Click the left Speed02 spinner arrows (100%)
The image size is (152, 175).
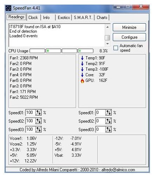click(x=39, y=121)
